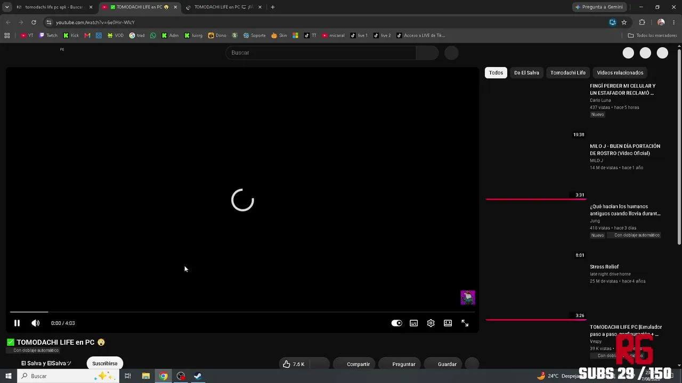Click the Suscribirse button
Image resolution: width=682 pixels, height=383 pixels.
[x=104, y=363]
